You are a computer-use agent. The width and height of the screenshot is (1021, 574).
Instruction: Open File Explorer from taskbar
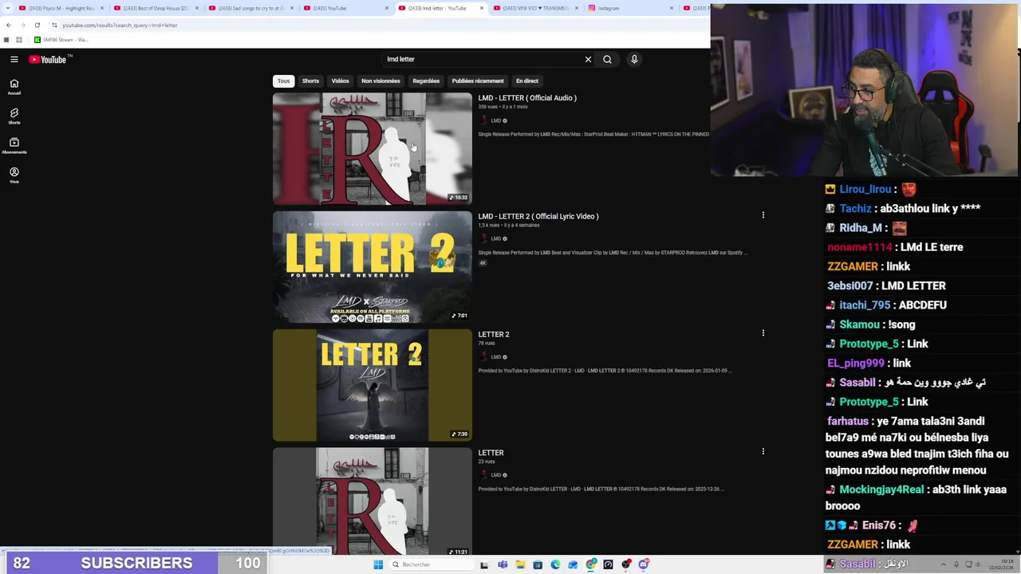520,564
